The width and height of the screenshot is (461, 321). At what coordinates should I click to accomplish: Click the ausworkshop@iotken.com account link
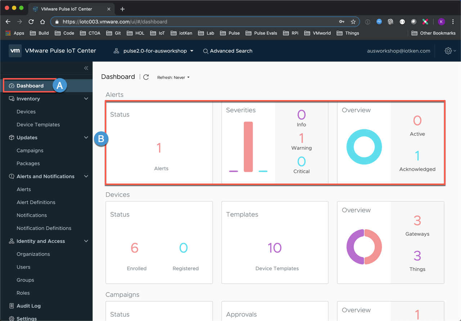pyautogui.click(x=398, y=51)
